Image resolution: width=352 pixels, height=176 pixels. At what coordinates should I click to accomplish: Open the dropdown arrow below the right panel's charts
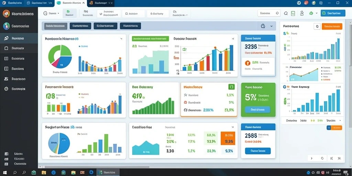340,121
